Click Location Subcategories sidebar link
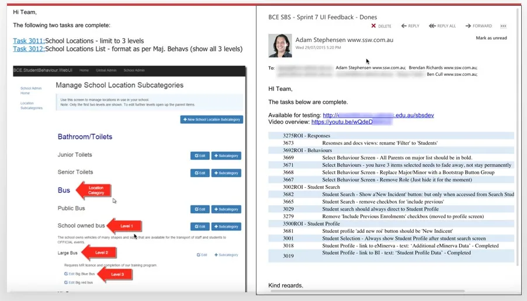Viewport: 527px width, 301px height. pos(31,106)
